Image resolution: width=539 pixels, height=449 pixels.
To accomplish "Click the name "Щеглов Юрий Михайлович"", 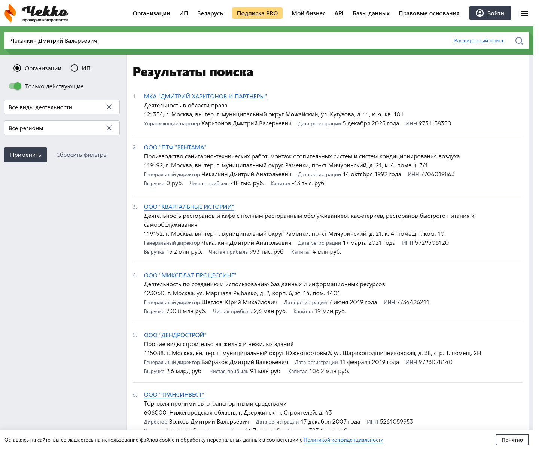I will 240,302.
